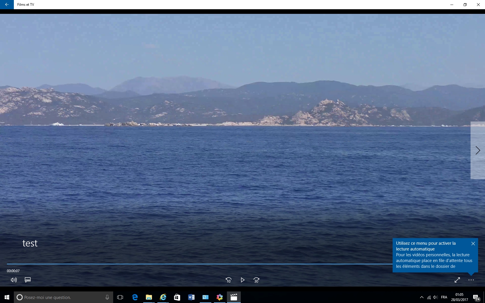Open the volume control
The width and height of the screenshot is (485, 303).
pyautogui.click(x=14, y=280)
